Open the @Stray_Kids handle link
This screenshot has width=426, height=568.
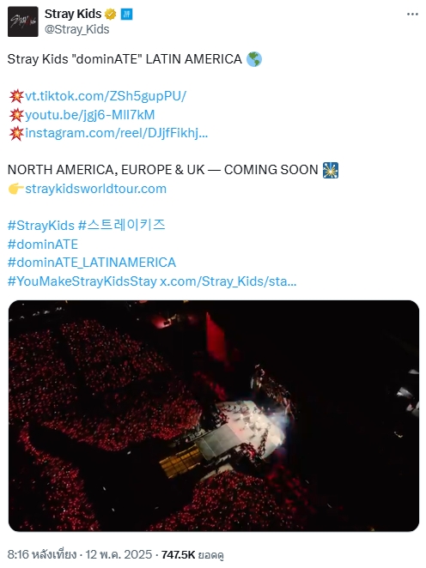click(76, 29)
